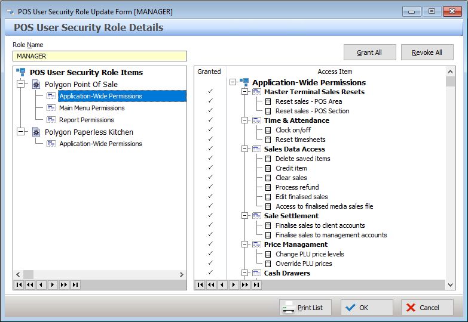Screen dimensions: 468x322
Task: Jump to last record in left tree navigator
Action: pyautogui.click(x=75, y=285)
